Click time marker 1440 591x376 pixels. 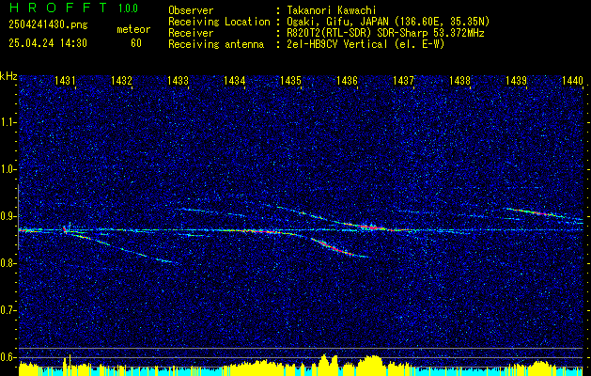(572, 80)
